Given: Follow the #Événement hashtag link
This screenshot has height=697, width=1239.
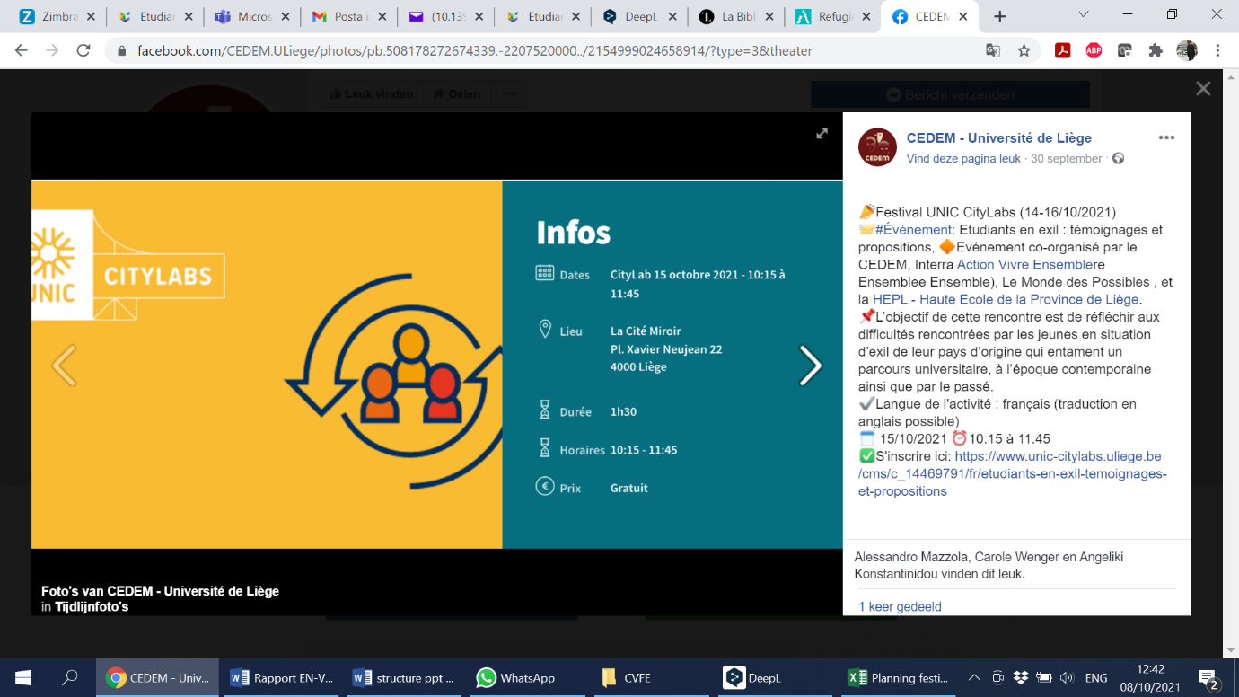Looking at the screenshot, I should click(913, 230).
